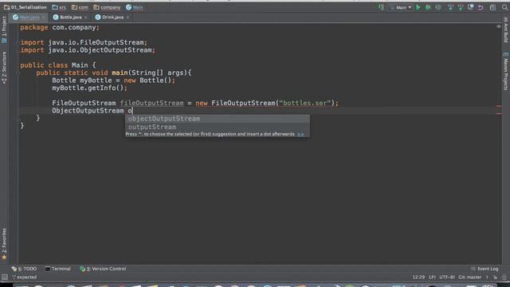This screenshot has height=287, width=510.
Task: Open the Maven Projects side panel
Action: point(506,71)
